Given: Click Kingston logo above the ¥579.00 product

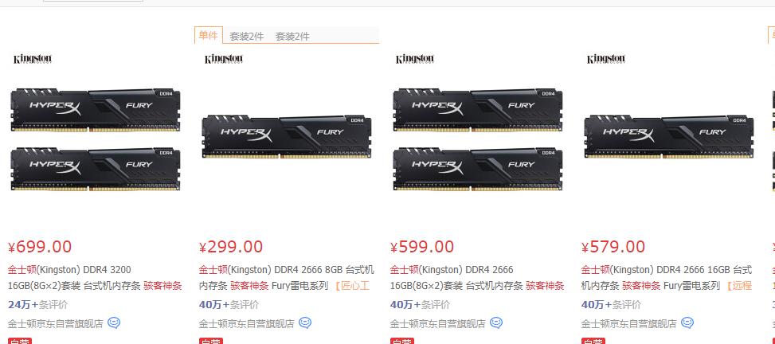Looking at the screenshot, I should (x=606, y=59).
